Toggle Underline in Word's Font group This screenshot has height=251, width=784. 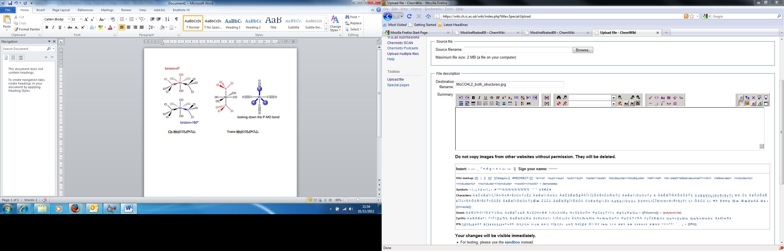pyautogui.click(x=60, y=27)
